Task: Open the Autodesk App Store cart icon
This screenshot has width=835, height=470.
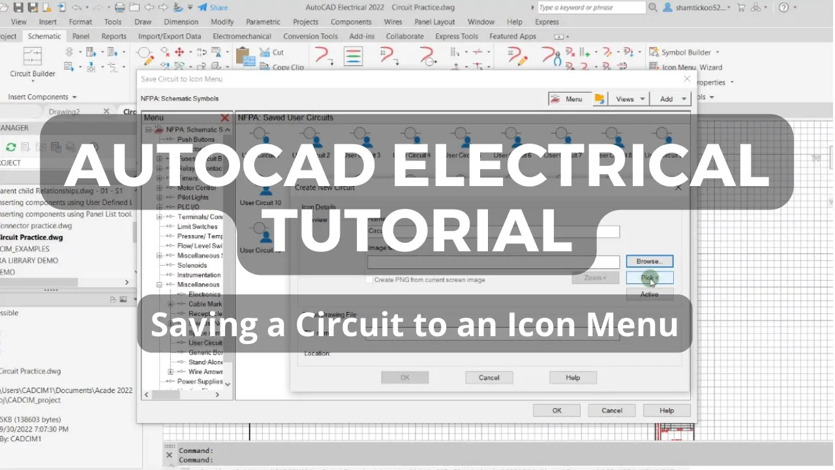Action: pos(741,7)
